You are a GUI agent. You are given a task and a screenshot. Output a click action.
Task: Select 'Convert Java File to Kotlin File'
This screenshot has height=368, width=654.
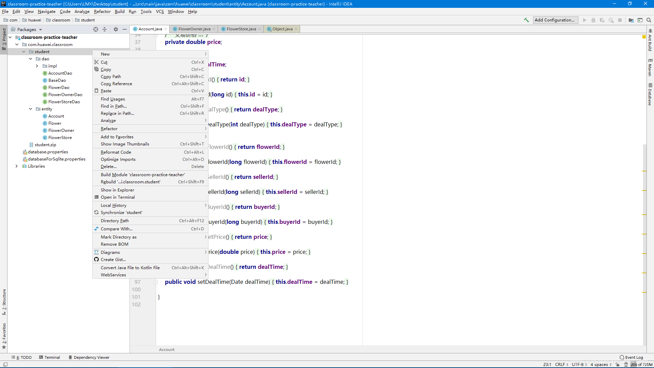(130, 267)
